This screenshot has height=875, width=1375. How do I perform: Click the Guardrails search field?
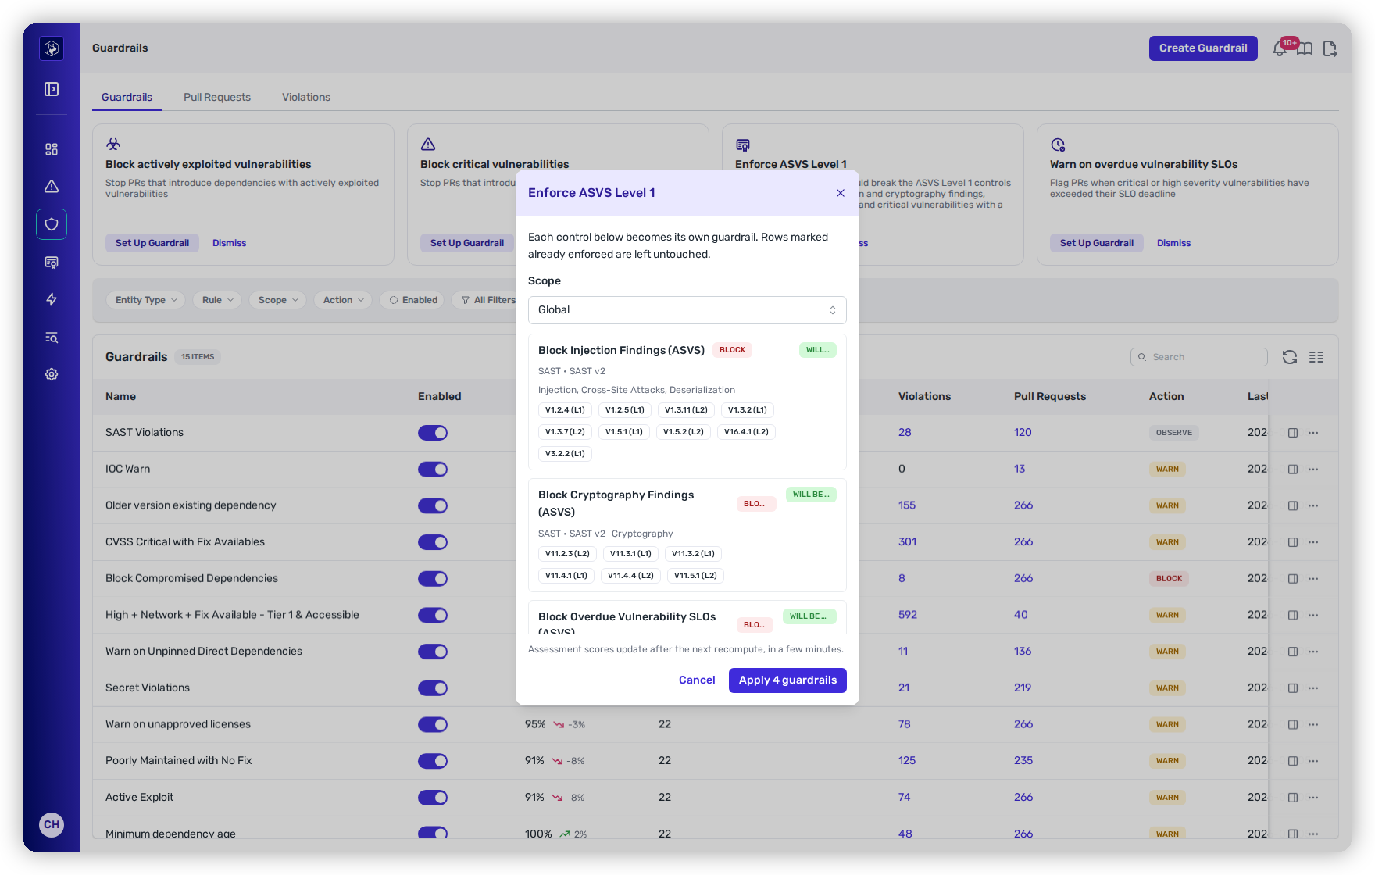(x=1198, y=357)
